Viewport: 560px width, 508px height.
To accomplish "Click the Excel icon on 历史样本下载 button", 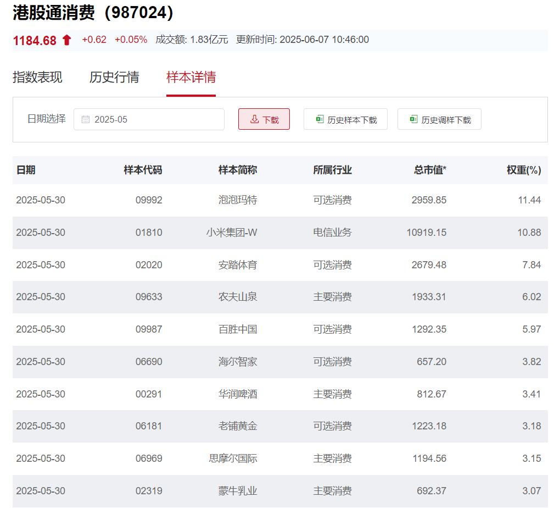I will 319,119.
